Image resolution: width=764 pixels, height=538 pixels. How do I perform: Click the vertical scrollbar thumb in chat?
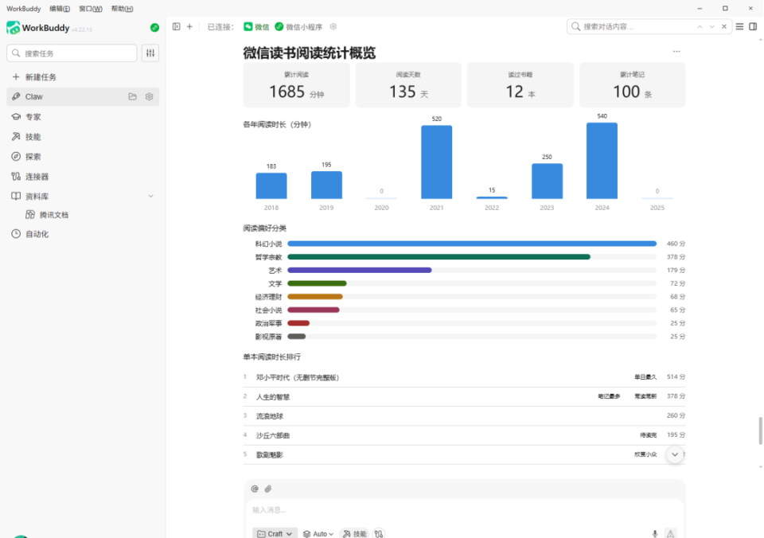point(760,431)
